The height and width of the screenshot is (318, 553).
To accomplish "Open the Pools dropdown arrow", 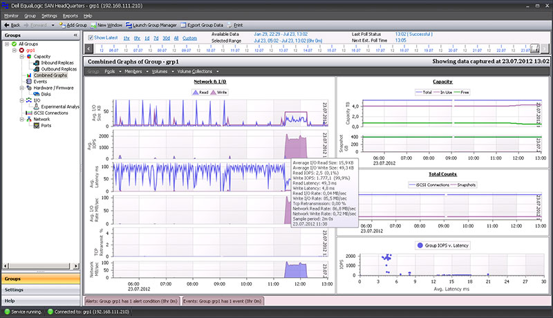I will tap(120, 72).
